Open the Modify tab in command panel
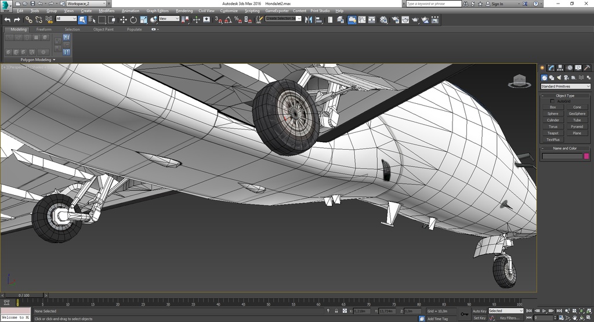594x322 pixels. [551, 68]
